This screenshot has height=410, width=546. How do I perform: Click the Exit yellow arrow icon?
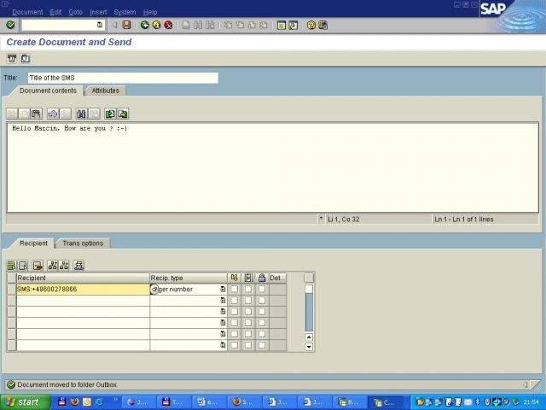(x=156, y=25)
